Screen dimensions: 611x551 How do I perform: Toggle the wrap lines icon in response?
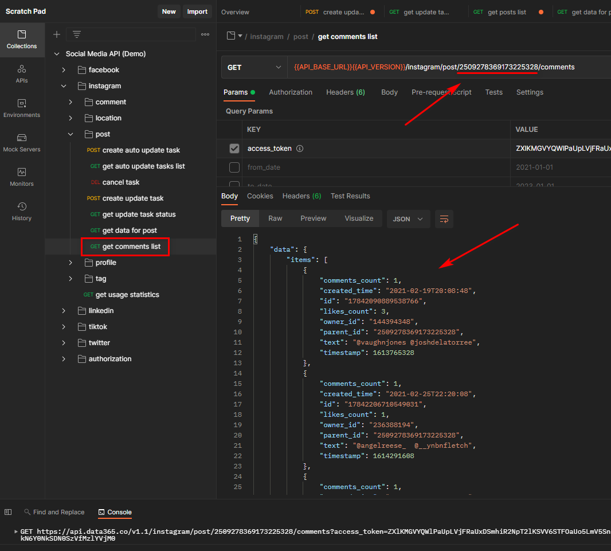pos(444,219)
